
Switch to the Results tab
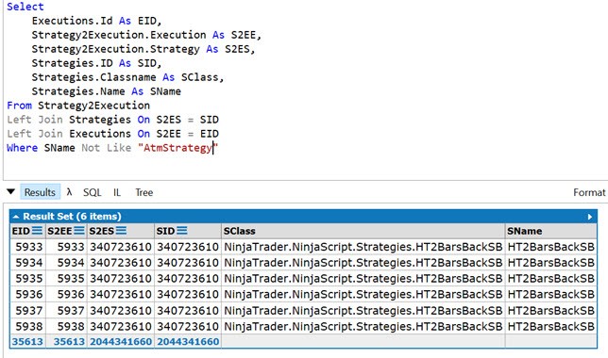[x=40, y=192]
